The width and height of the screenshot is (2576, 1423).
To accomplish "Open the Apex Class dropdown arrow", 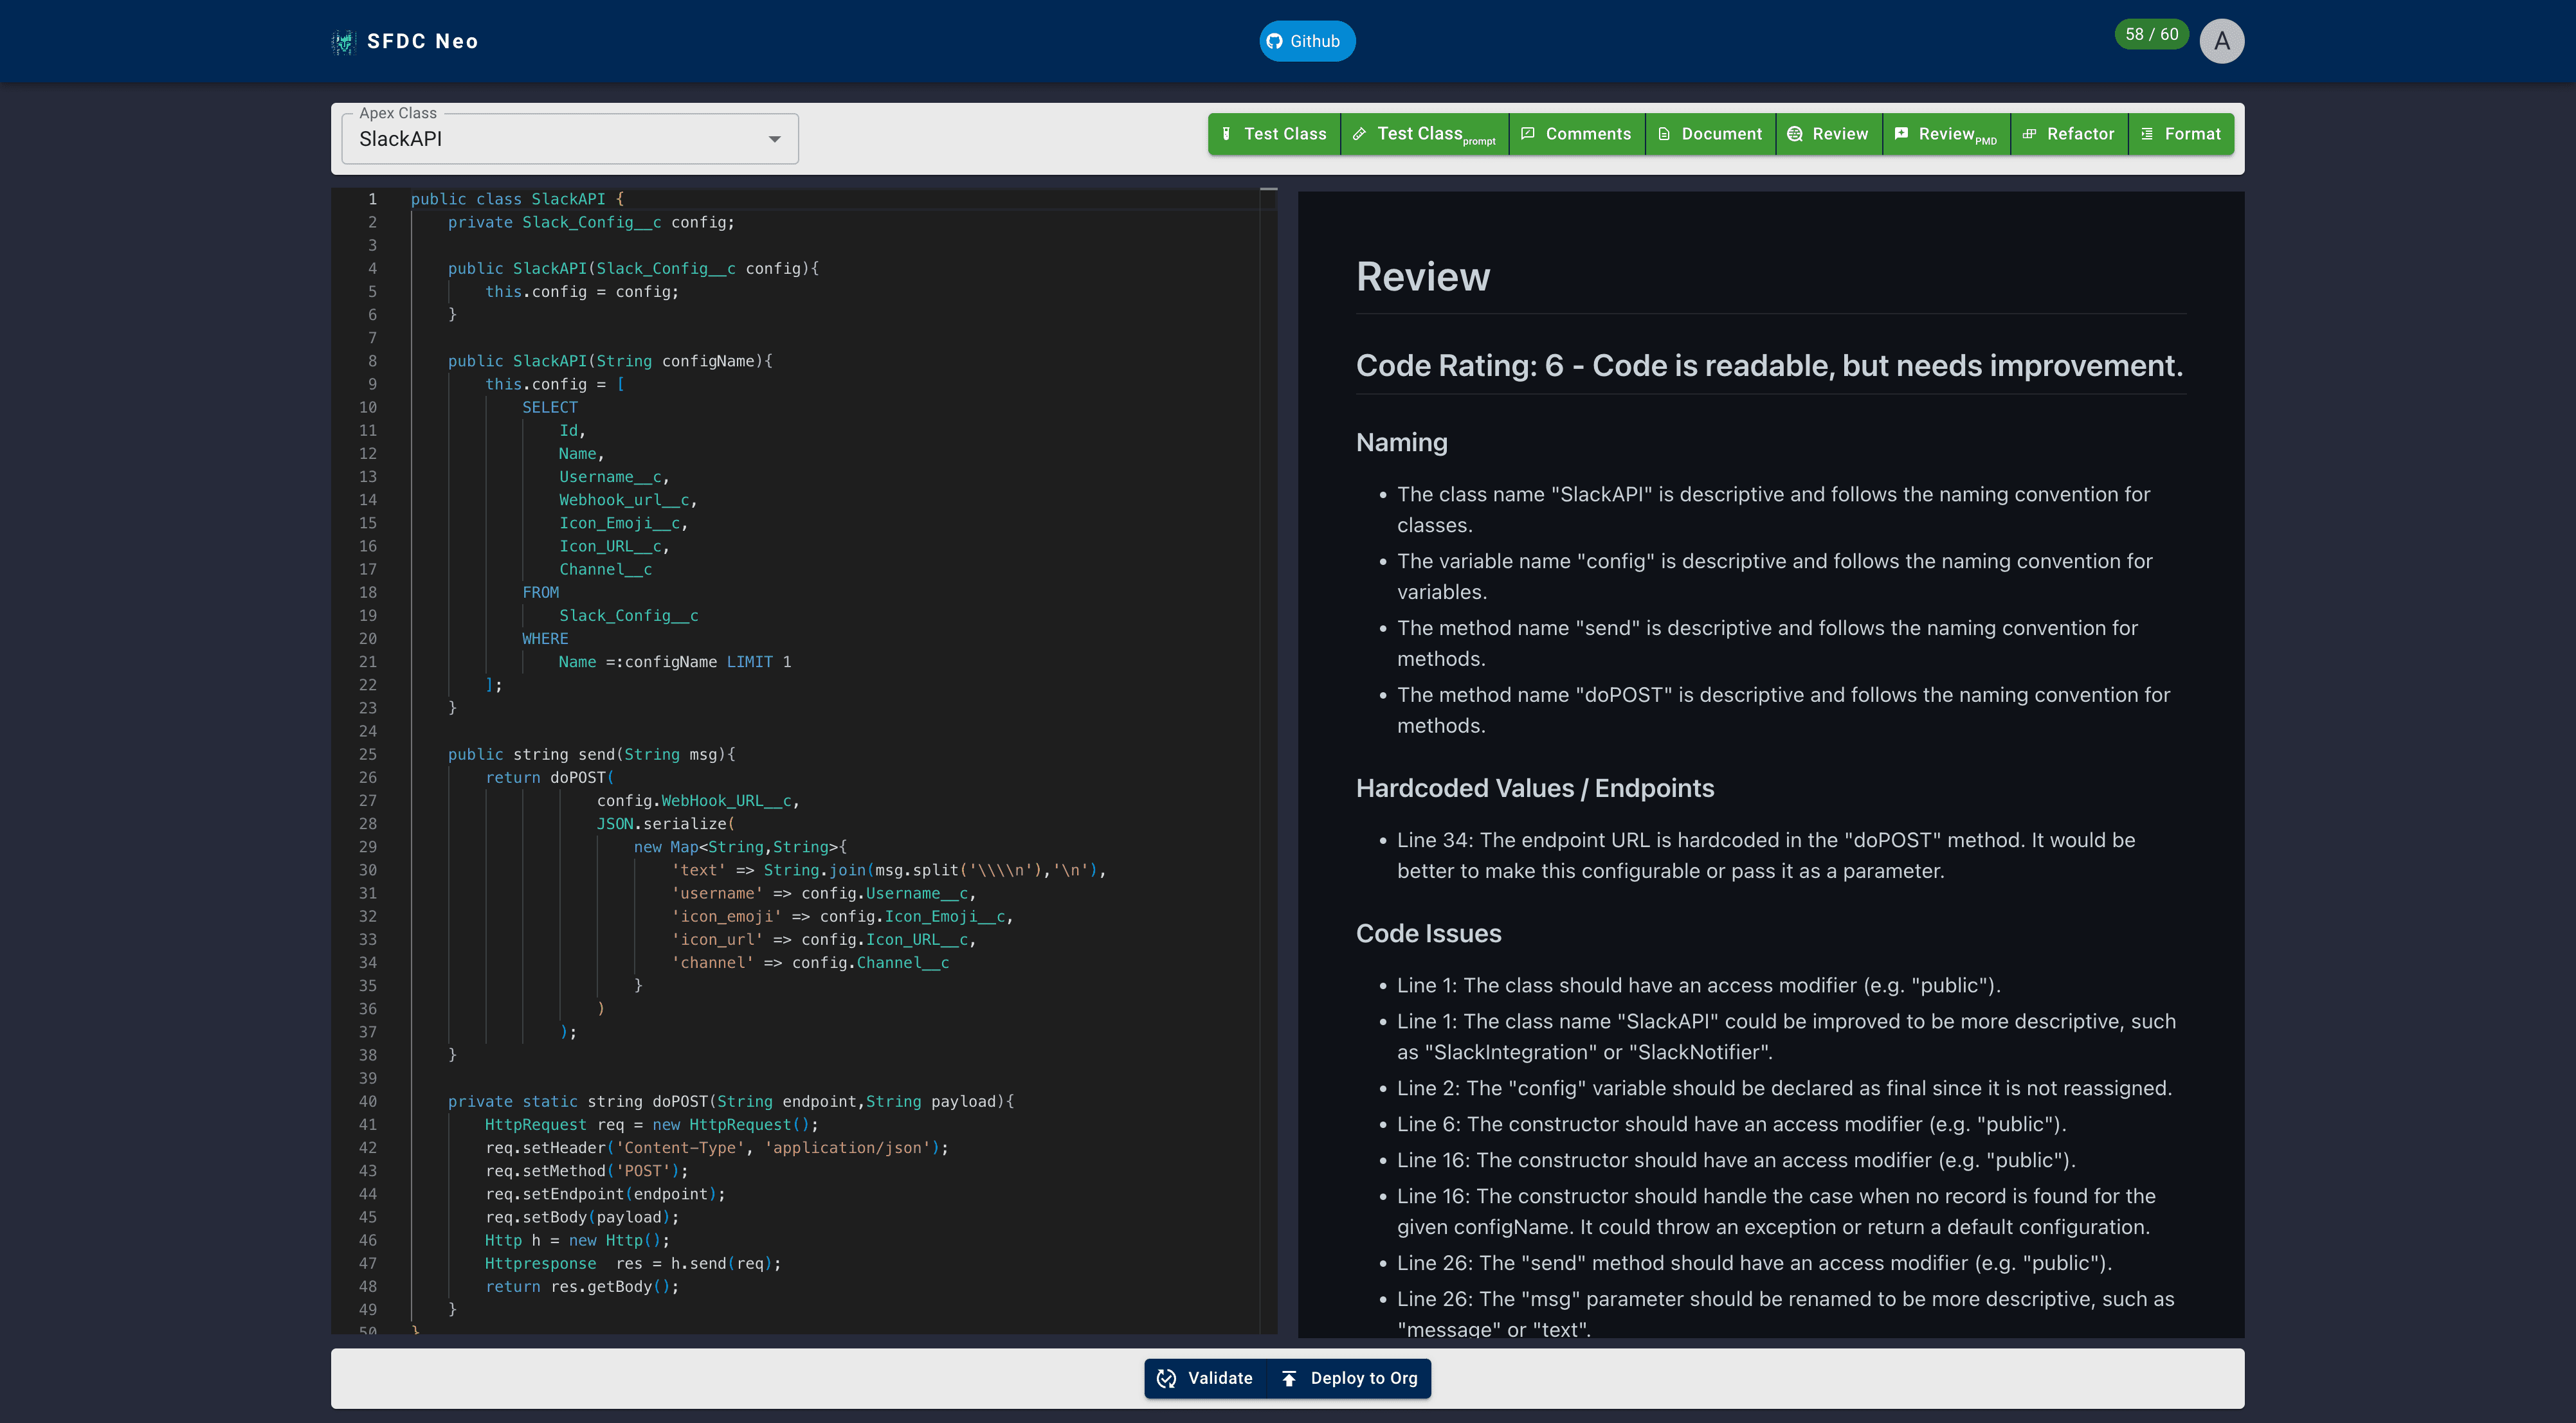I will point(774,139).
